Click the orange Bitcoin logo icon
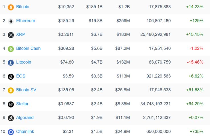Image resolution: width=210 pixels, height=139 pixels. (11, 7)
